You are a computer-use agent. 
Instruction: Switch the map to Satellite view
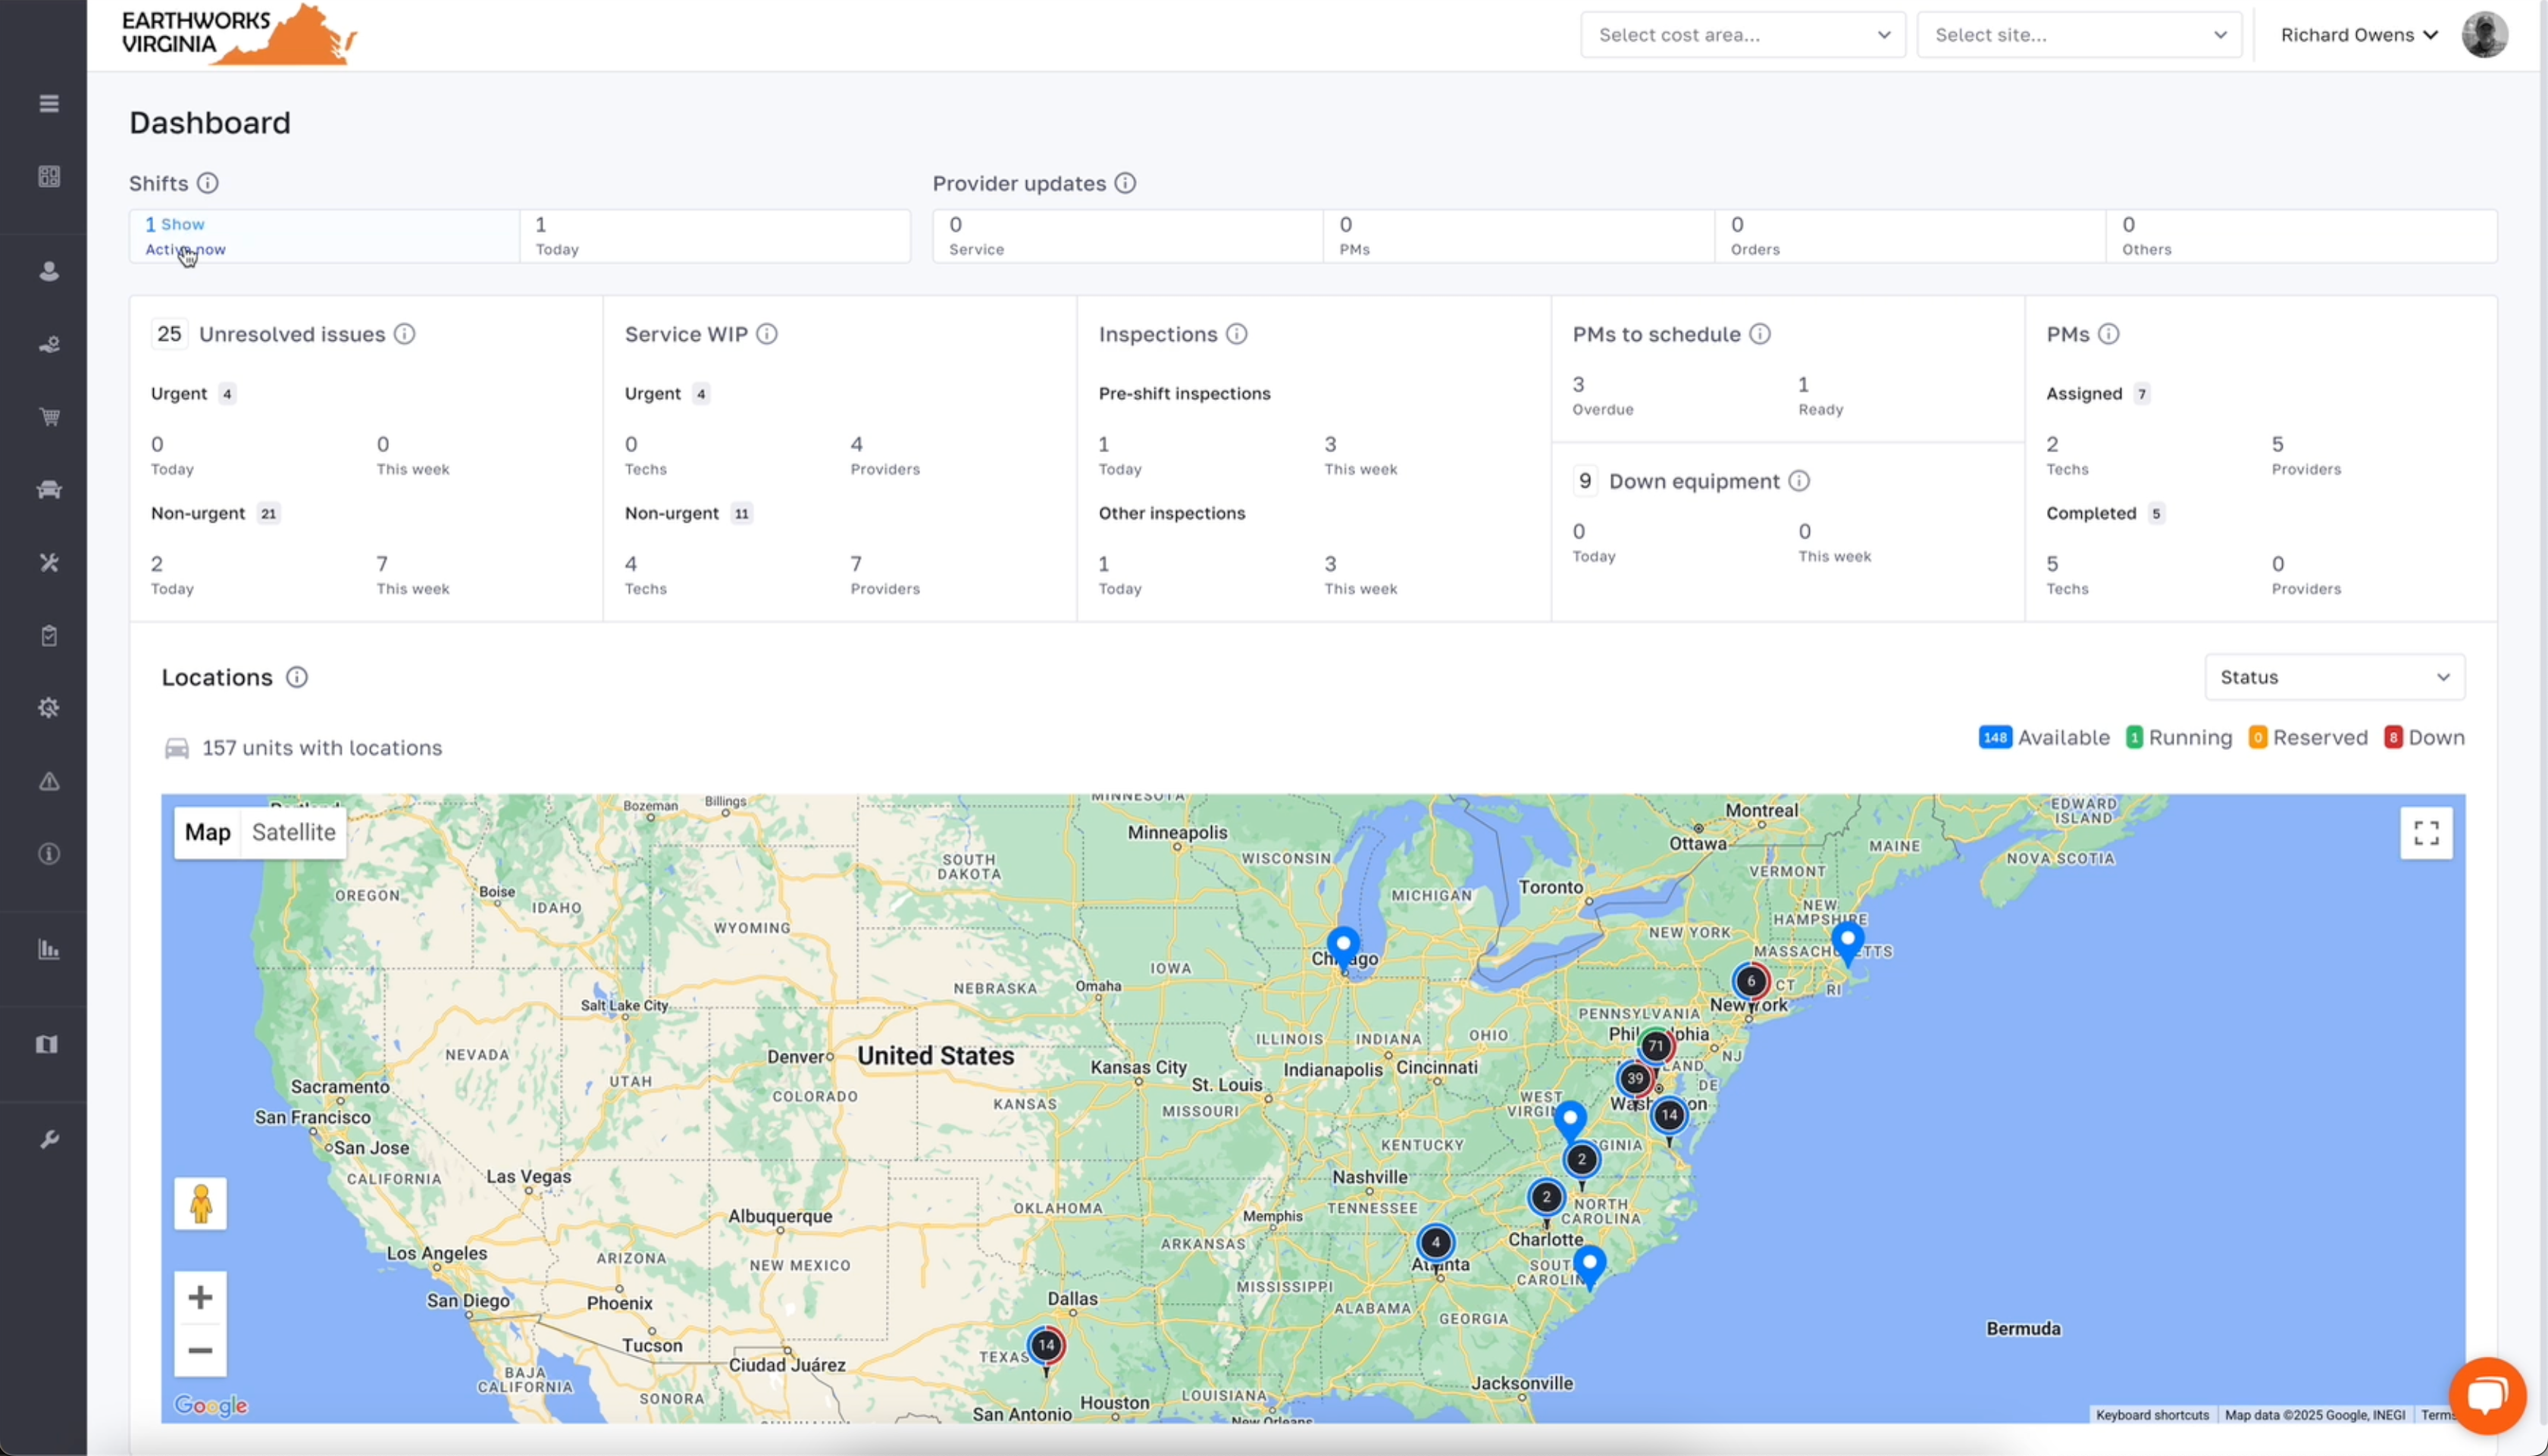pos(293,832)
